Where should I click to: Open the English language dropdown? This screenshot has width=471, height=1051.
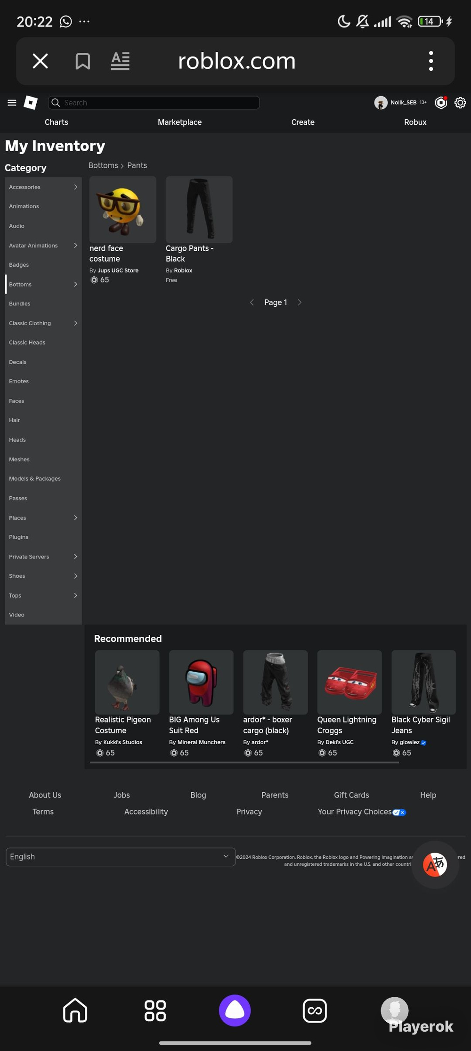[121, 857]
